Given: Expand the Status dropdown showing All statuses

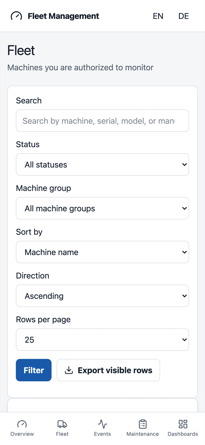Looking at the screenshot, I should [102, 164].
